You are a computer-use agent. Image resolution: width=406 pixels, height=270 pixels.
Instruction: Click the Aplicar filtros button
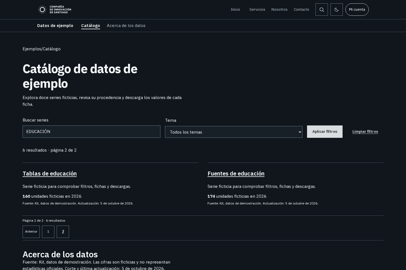coord(325,132)
